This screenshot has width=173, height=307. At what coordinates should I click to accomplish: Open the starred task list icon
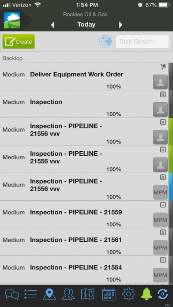click(30, 294)
